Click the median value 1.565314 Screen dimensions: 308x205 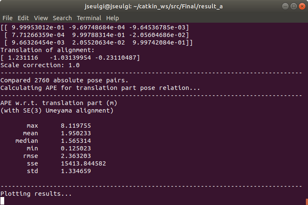tap(76, 141)
